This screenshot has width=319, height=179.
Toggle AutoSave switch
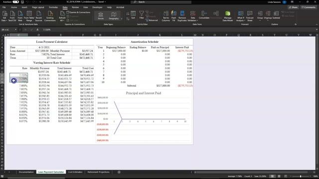click(15, 2)
